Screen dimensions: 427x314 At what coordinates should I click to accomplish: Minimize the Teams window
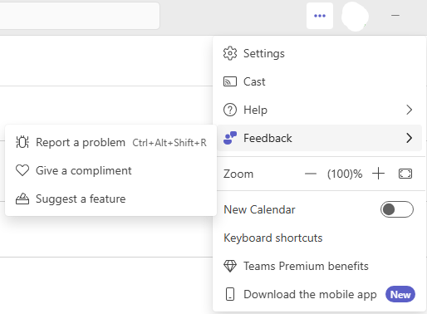point(395,16)
